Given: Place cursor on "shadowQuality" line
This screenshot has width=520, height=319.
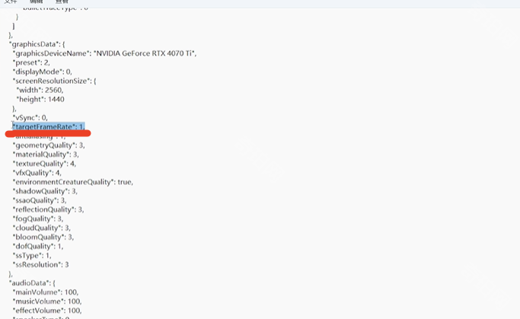Looking at the screenshot, I should click(44, 191).
